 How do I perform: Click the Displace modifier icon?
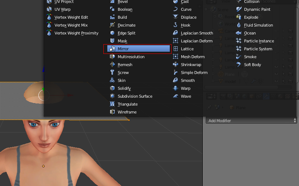[x=176, y=17]
